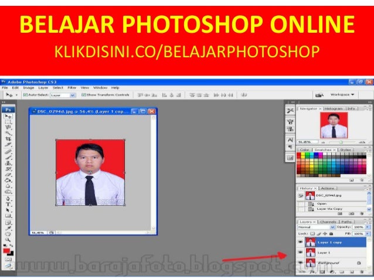Toggle lock transparent pixels
This screenshot has height=280, width=374.
(x=312, y=234)
